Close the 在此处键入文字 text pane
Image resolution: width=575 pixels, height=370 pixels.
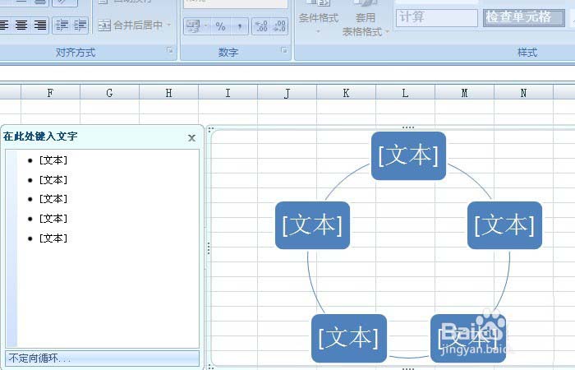point(191,138)
